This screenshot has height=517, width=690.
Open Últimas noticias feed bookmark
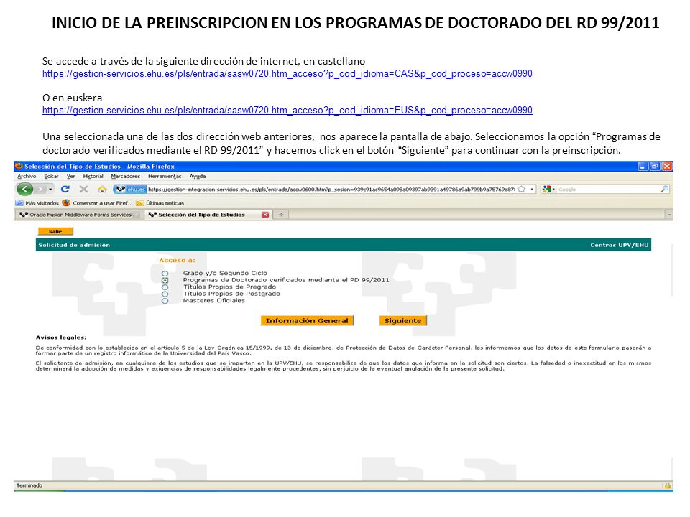coord(160,203)
